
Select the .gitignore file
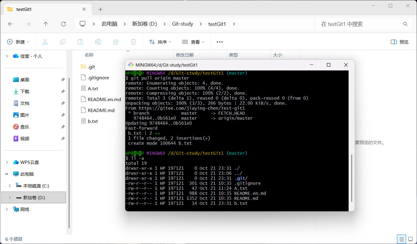[x=95, y=78]
